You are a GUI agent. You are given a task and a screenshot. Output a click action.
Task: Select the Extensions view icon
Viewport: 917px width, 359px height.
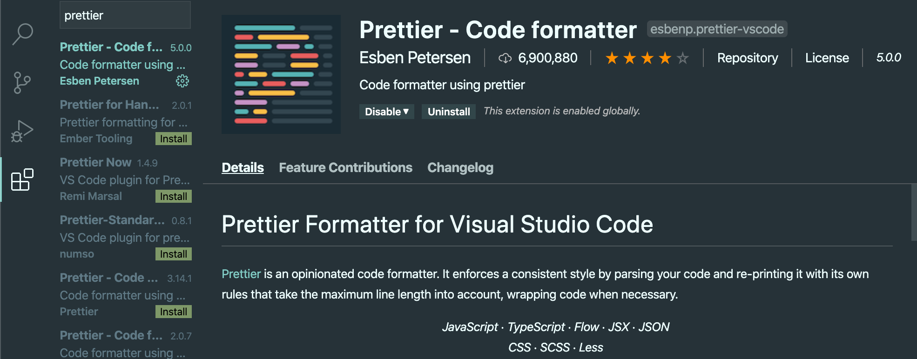click(22, 179)
